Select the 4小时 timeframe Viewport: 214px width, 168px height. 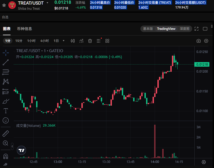pos(44,41)
